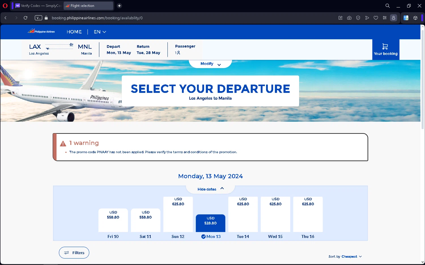This screenshot has width=425, height=265.
Task: Select Tue 14 fare USD 625.80
Action: 243,214
